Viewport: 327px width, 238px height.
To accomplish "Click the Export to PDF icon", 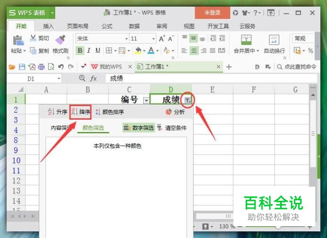I will coord(32,67).
